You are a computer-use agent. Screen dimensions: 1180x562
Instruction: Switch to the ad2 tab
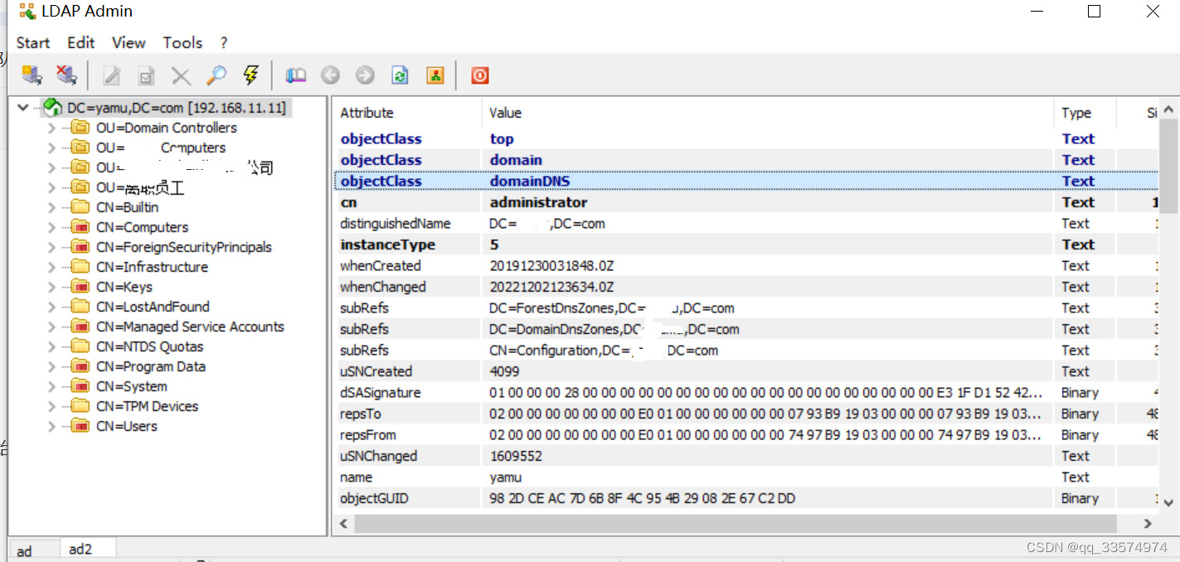pyautogui.click(x=87, y=549)
